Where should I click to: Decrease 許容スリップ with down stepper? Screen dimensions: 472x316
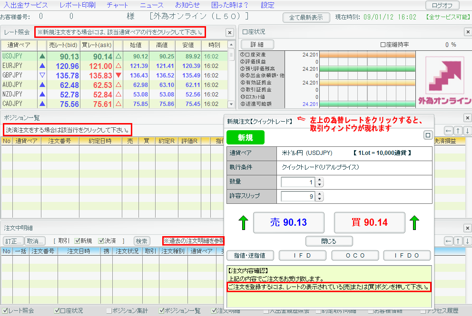[319, 199]
